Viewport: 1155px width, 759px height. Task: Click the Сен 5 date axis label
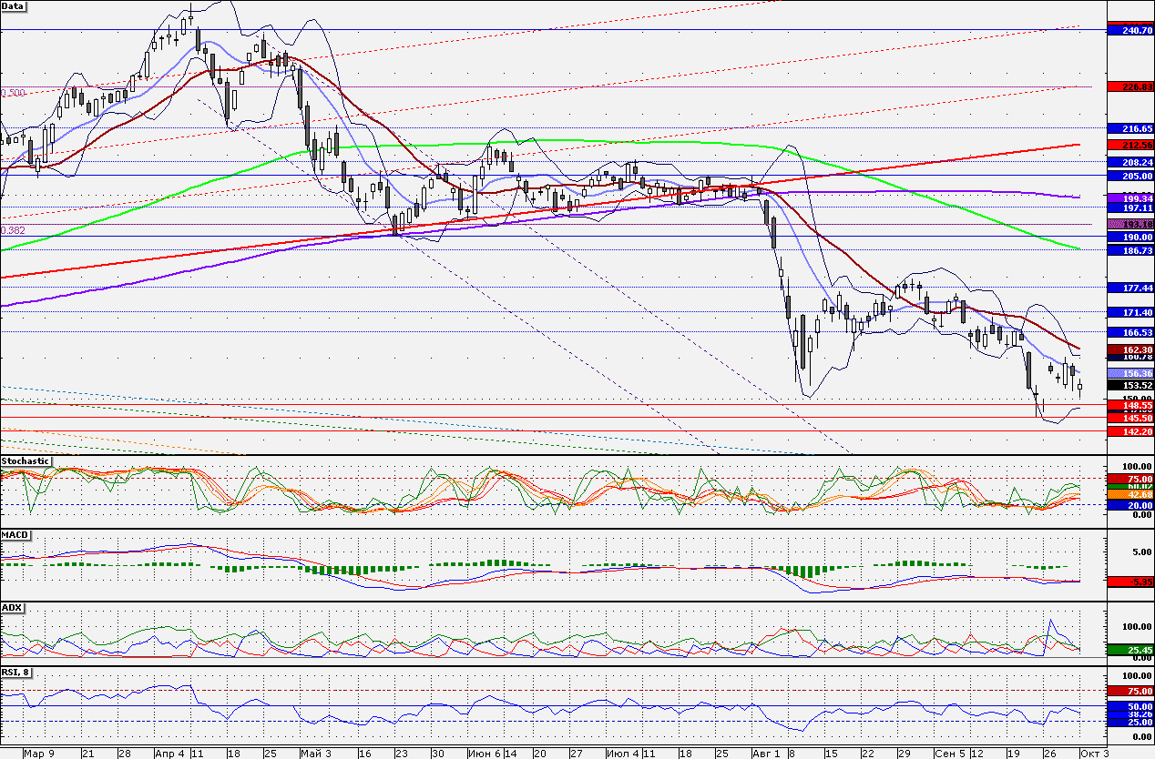[x=949, y=754]
